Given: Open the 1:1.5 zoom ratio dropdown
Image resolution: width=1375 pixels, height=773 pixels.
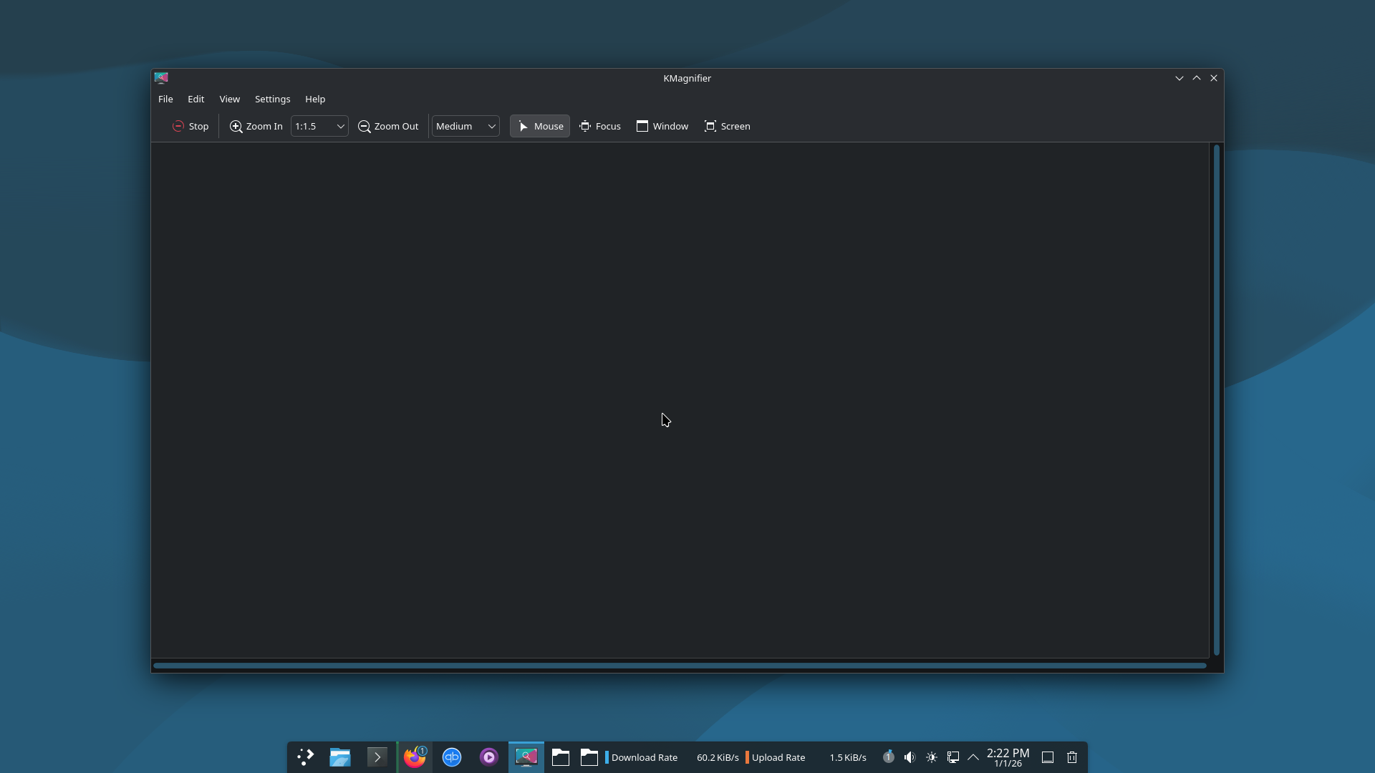Looking at the screenshot, I should pyautogui.click(x=319, y=126).
